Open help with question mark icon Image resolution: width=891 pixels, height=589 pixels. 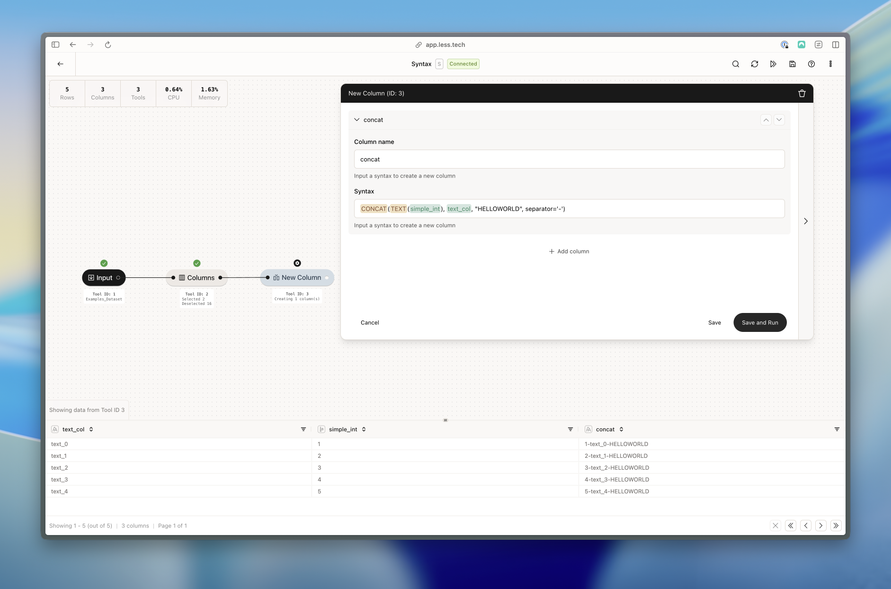[811, 64]
